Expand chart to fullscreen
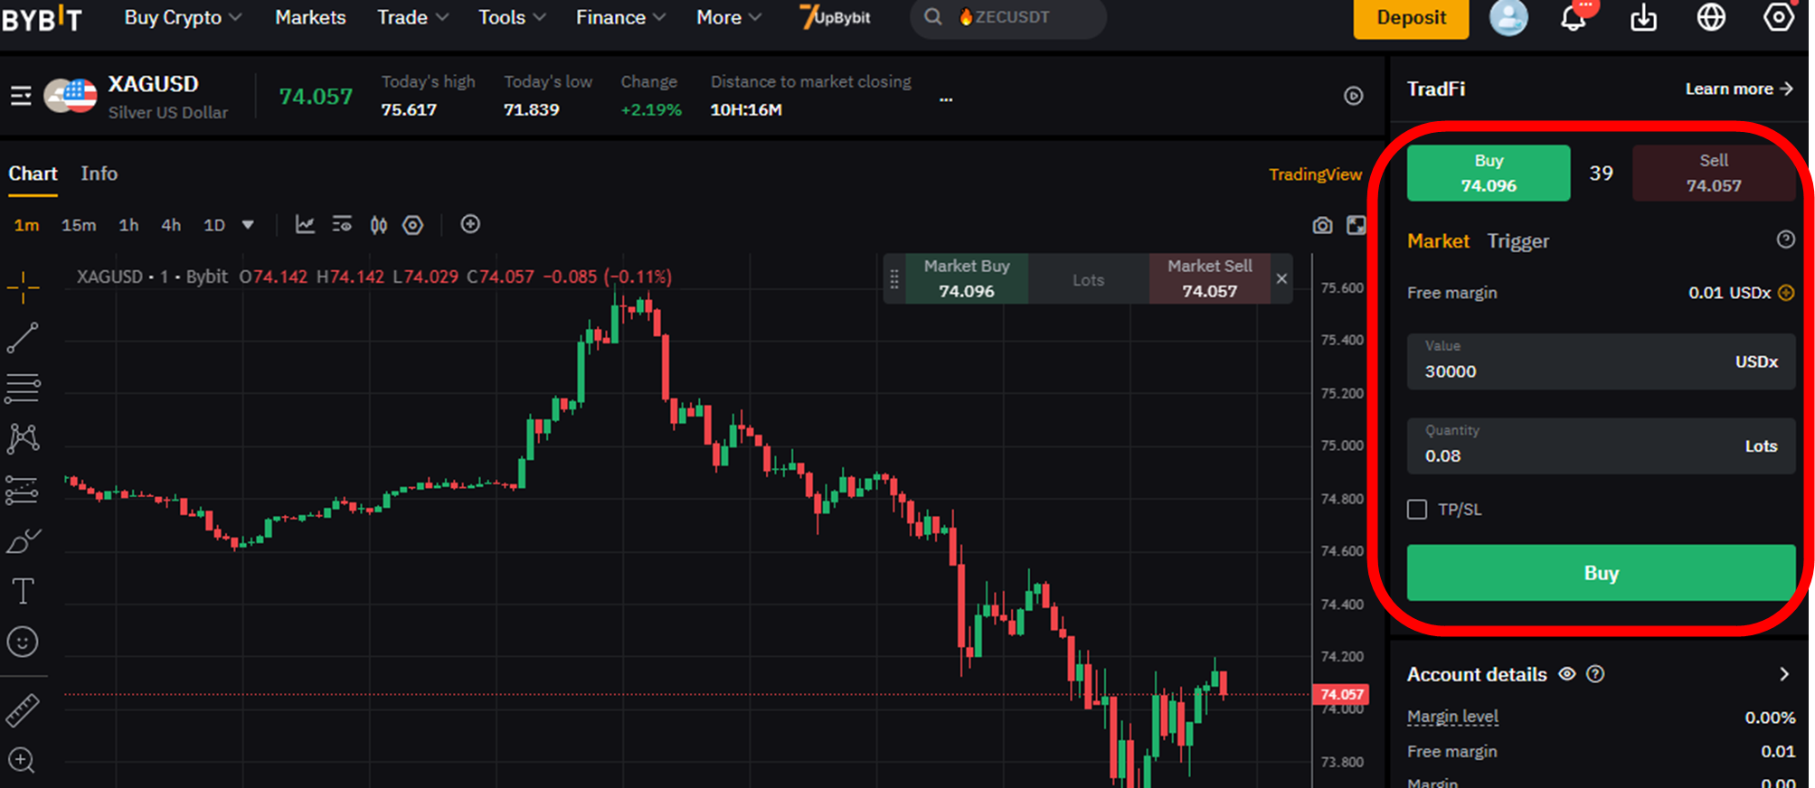The image size is (1815, 788). (1357, 225)
